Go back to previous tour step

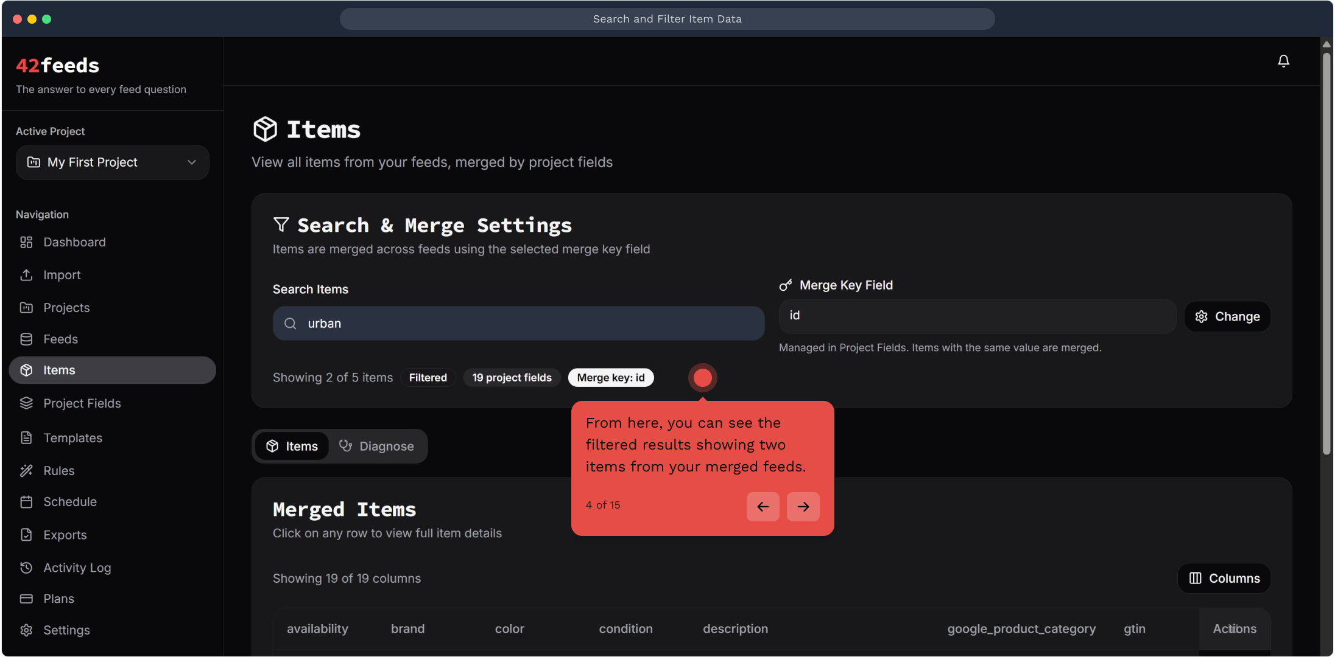(x=763, y=507)
